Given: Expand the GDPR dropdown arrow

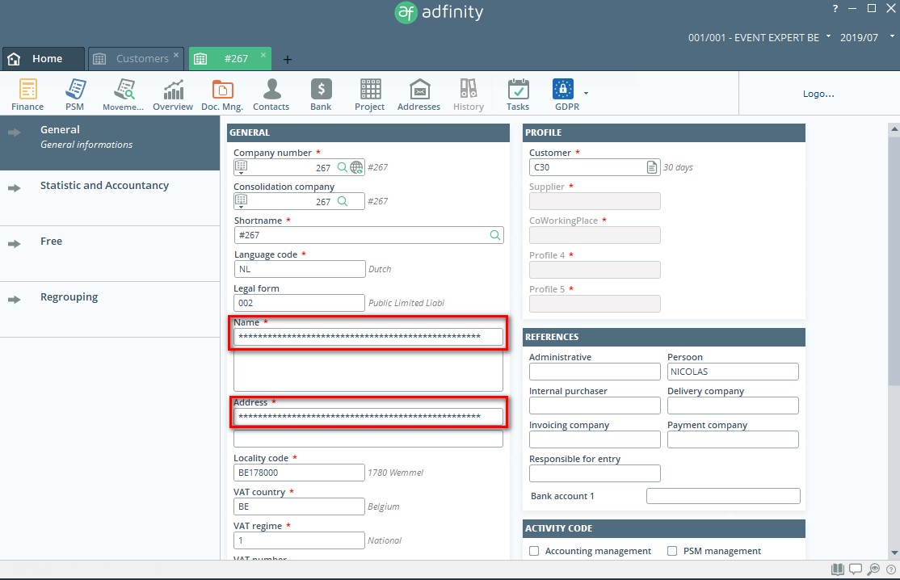Looking at the screenshot, I should coord(586,93).
